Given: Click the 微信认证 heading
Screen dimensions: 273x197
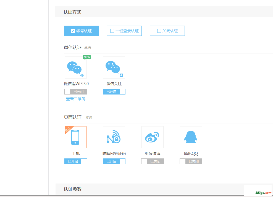Looking at the screenshot, I should tap(73, 48).
